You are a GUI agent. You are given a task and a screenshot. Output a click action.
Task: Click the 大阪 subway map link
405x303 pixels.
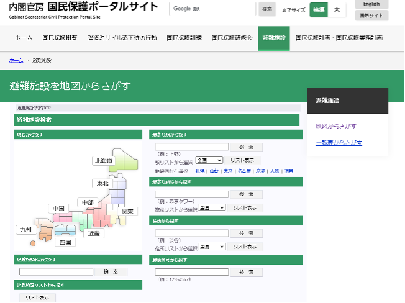click(x=275, y=171)
